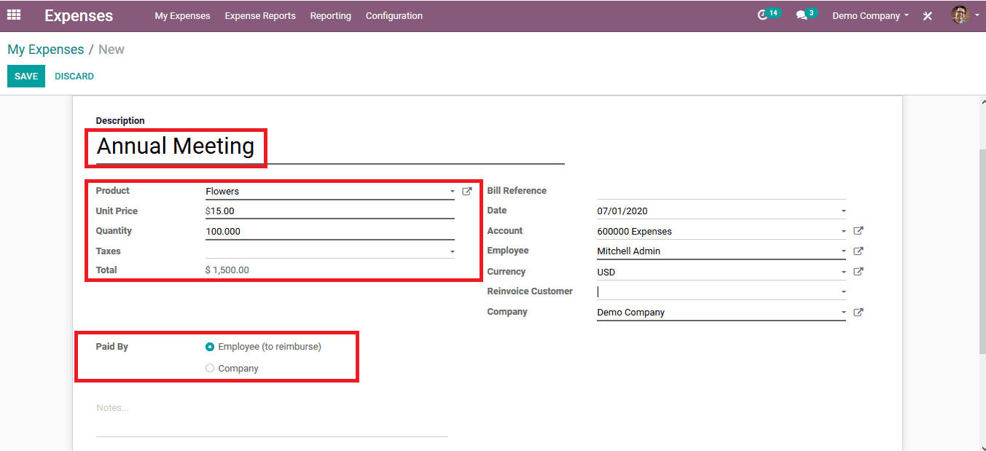The image size is (986, 451).
Task: Click the Total value $ 1,500.00
Action: tap(227, 270)
